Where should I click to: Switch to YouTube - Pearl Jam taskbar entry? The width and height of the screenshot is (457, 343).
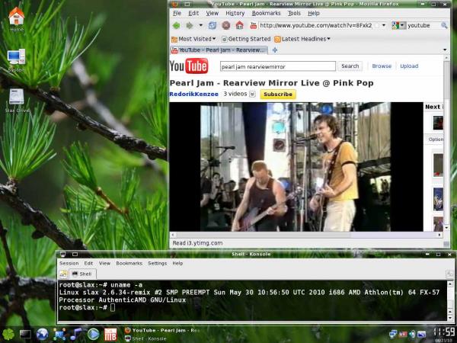pos(162,331)
